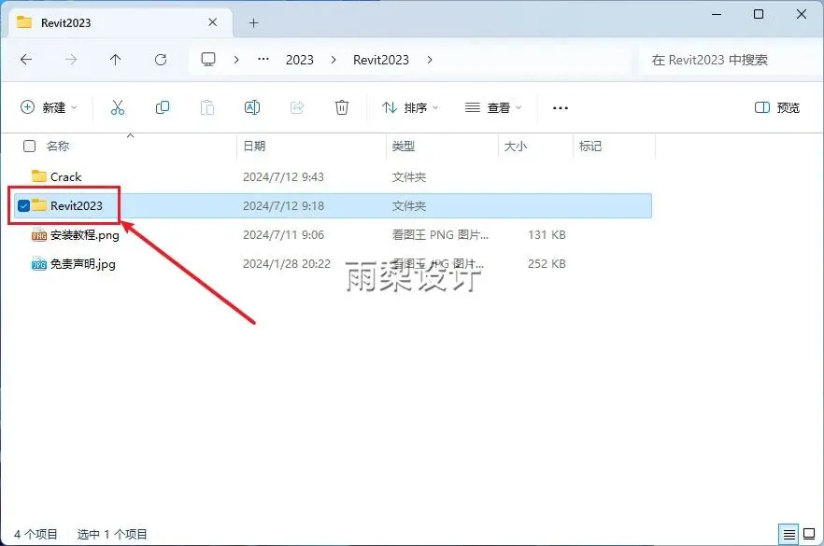Uncheck the Revit2023 folder checkbox
824x546 pixels.
coord(23,205)
